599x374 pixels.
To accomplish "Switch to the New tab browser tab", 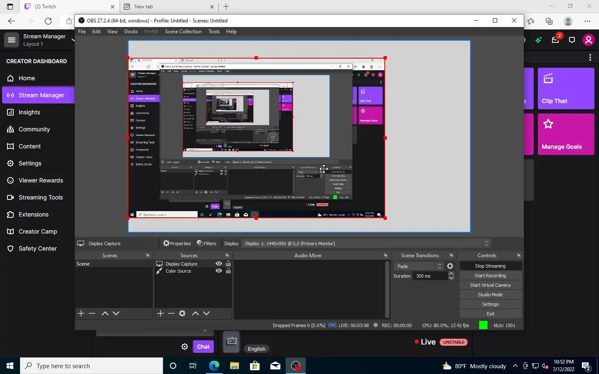I will (169, 7).
